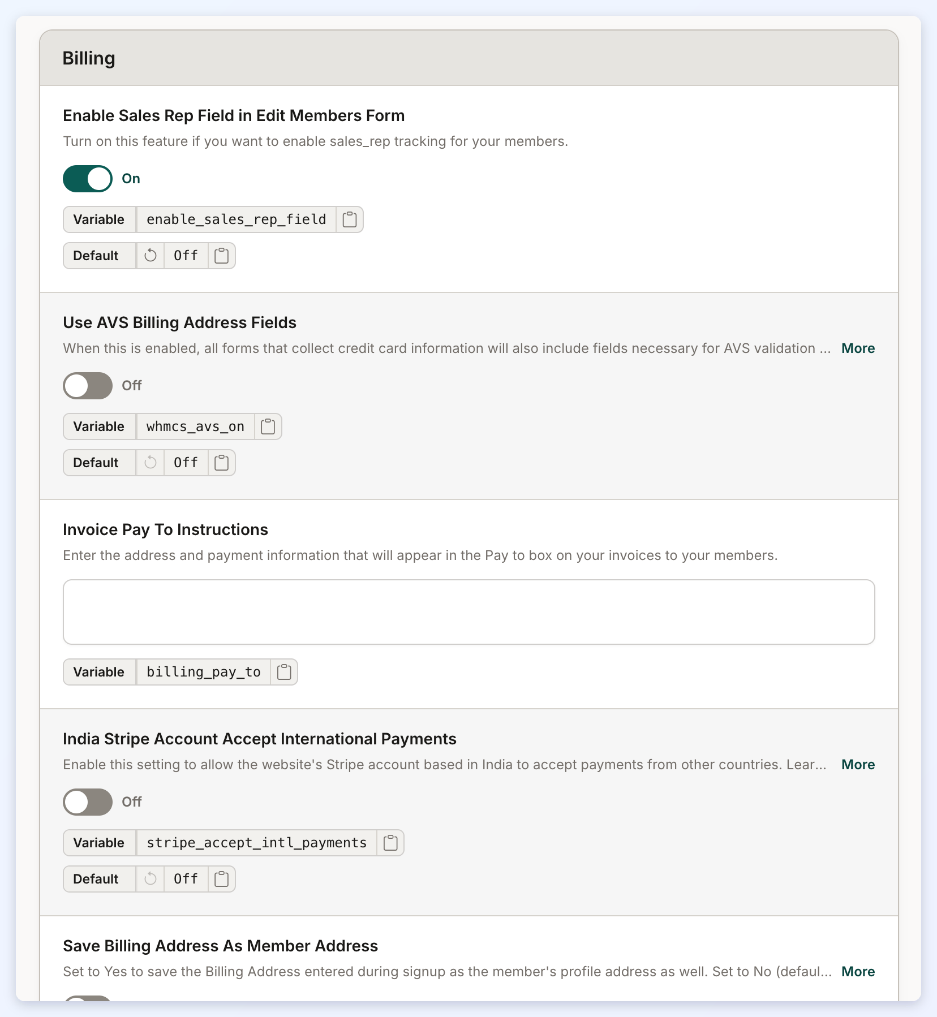Turn off Enable Sales Rep Field toggle
The image size is (937, 1017).
[88, 179]
